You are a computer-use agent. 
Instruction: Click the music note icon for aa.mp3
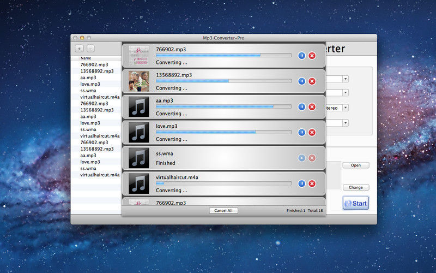tap(139, 106)
